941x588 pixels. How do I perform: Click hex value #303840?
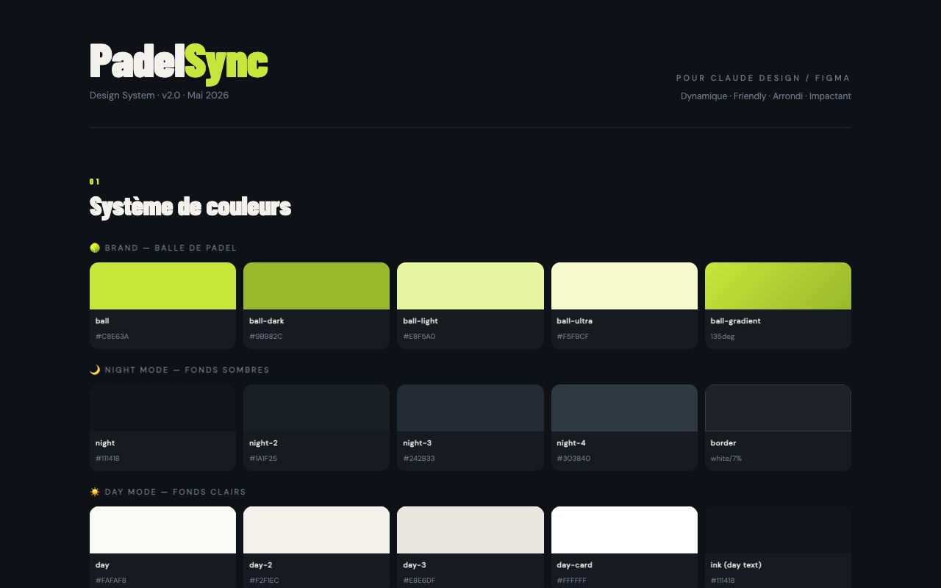tap(574, 459)
